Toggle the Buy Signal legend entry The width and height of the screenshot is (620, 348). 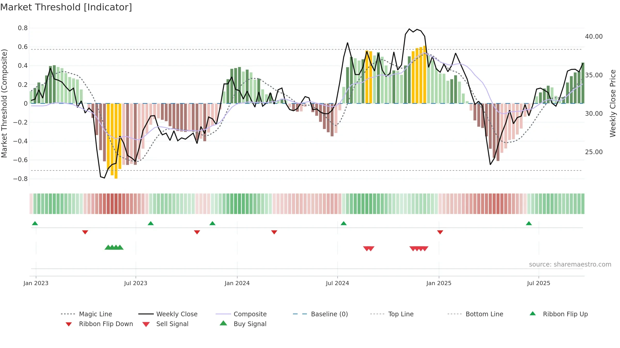[x=243, y=324]
